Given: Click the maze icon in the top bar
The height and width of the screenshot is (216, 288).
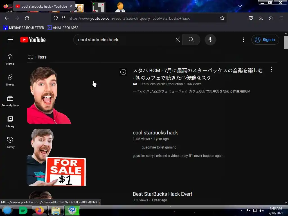Looking at the screenshot, I should 99,7.
